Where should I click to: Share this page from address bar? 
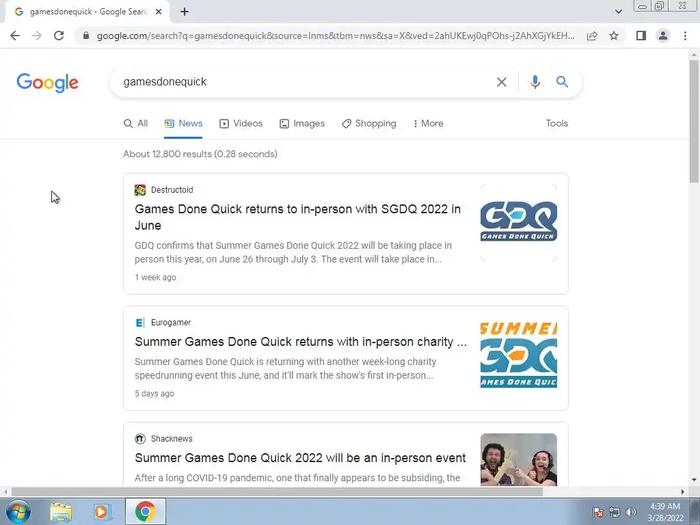pos(592,36)
